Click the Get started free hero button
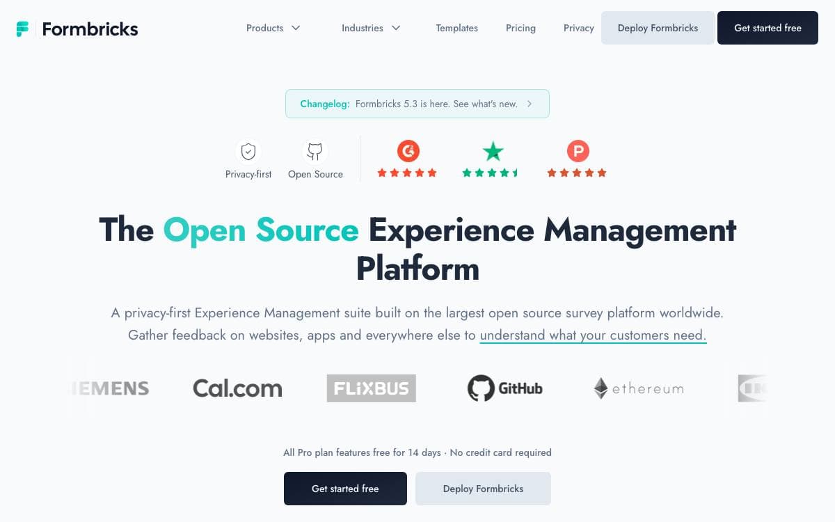The image size is (835, 522). click(x=345, y=489)
